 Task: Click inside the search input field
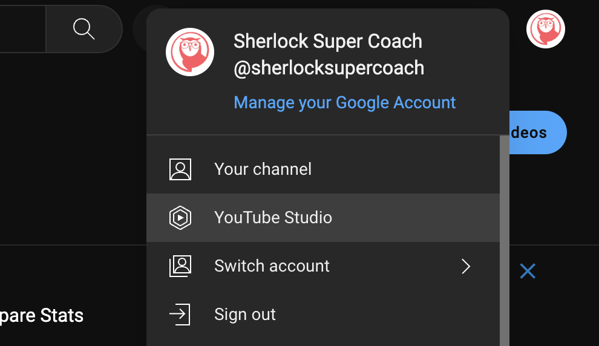[x=22, y=28]
